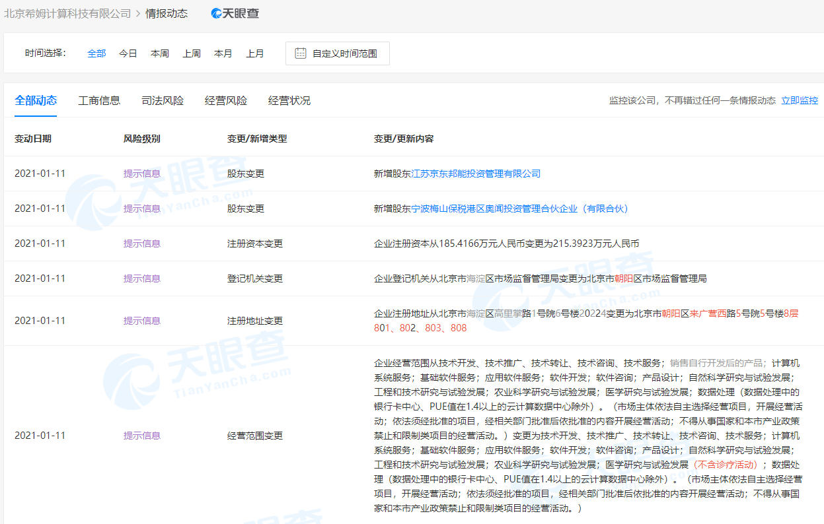
Task: View the 经营状况 tab
Action: coord(289,100)
